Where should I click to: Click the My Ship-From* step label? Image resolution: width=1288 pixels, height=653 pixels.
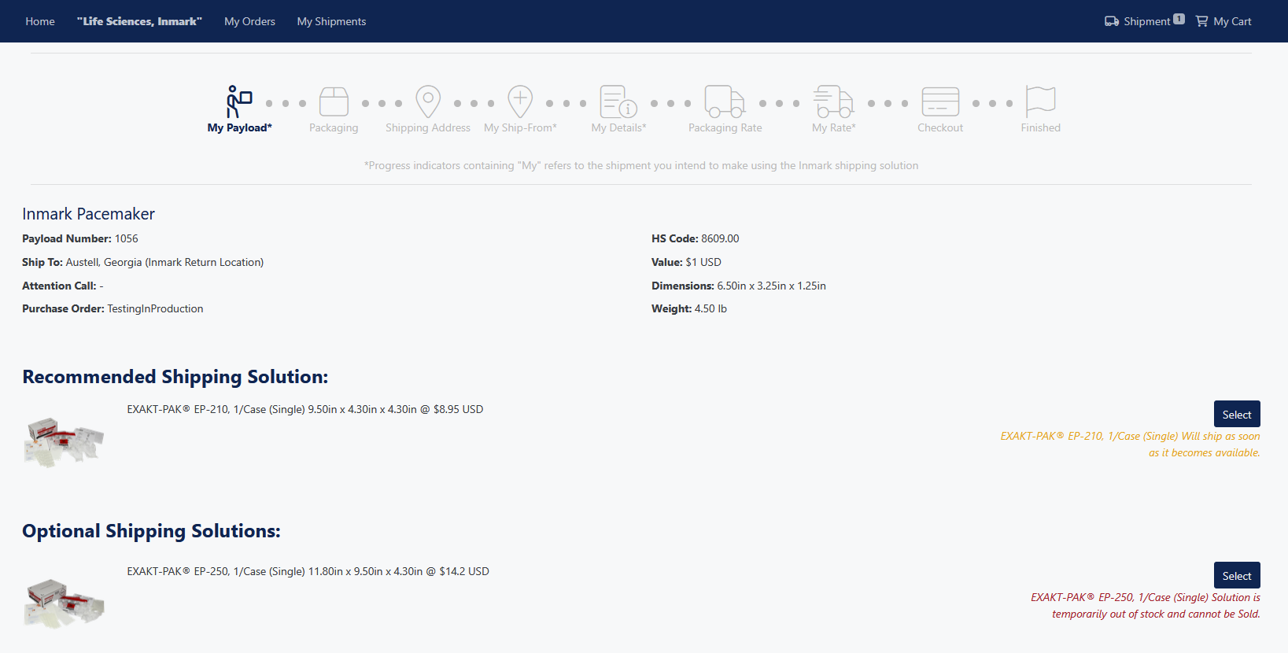(520, 127)
